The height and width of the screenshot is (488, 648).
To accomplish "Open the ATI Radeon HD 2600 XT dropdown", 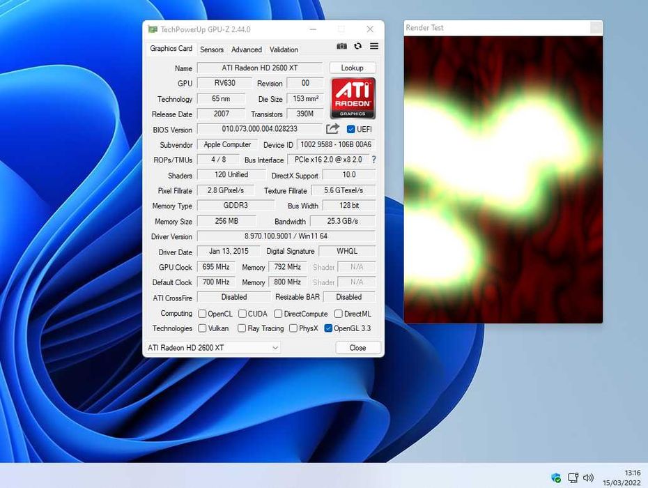I will [x=213, y=348].
